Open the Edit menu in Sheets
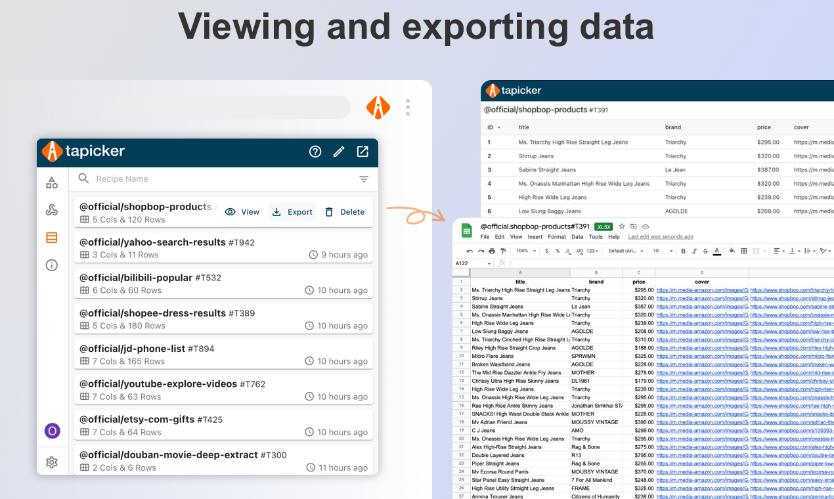834x499 pixels. 500,237
